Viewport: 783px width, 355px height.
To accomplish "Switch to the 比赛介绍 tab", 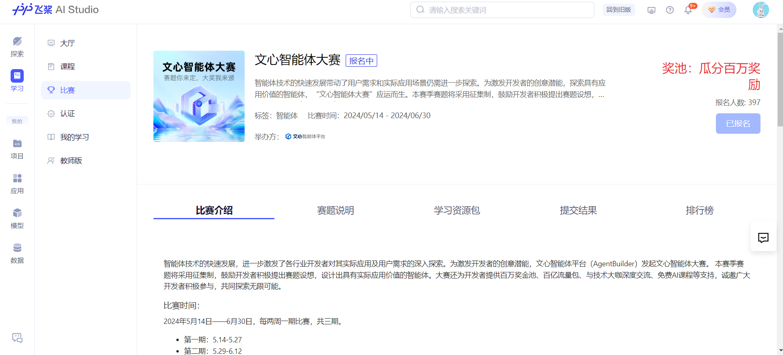I will [x=214, y=210].
